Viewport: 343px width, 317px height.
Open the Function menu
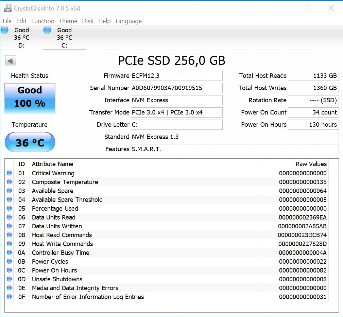click(x=42, y=21)
